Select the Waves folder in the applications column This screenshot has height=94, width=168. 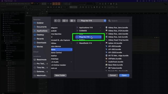[x=62, y=49]
